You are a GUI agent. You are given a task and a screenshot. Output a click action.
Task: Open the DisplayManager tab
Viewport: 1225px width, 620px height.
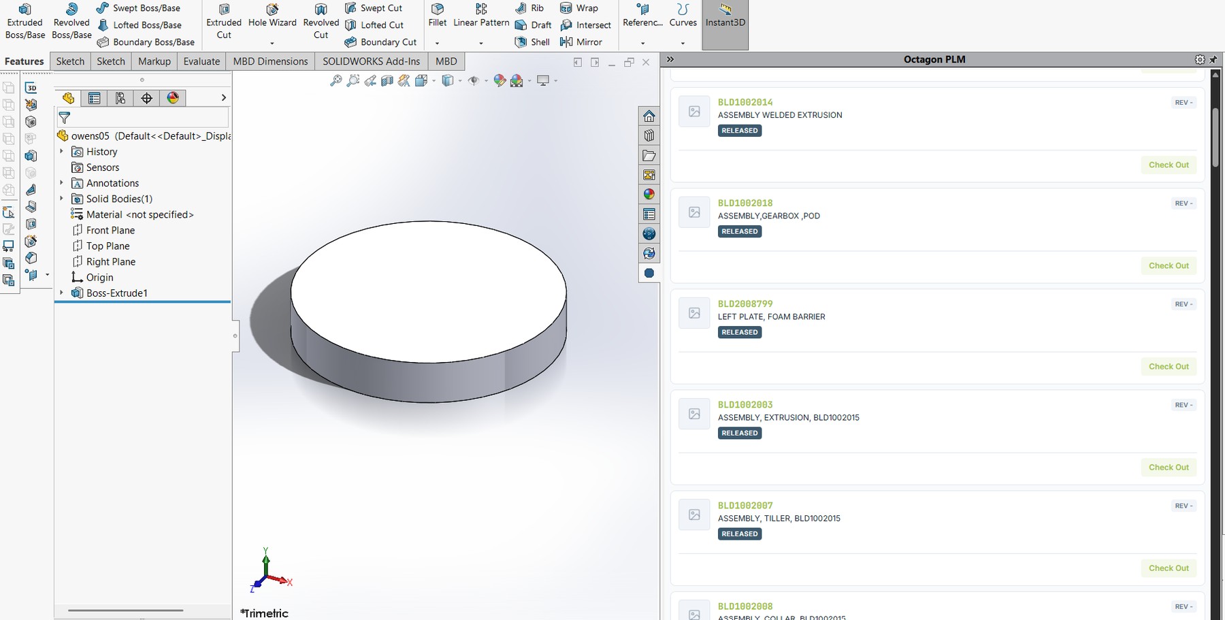[x=173, y=98]
